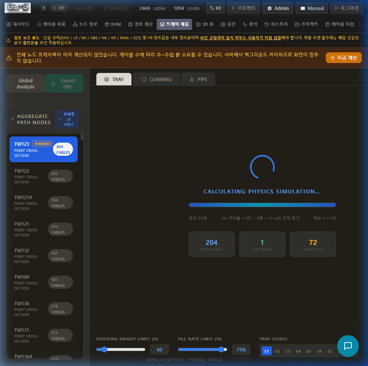Click the stacking height value field 60

[x=159, y=349]
